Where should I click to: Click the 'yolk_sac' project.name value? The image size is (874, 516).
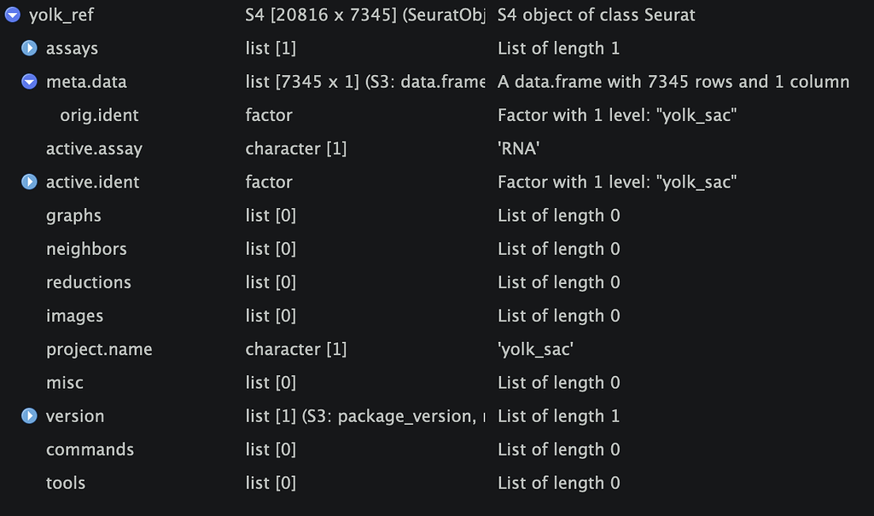click(x=535, y=350)
